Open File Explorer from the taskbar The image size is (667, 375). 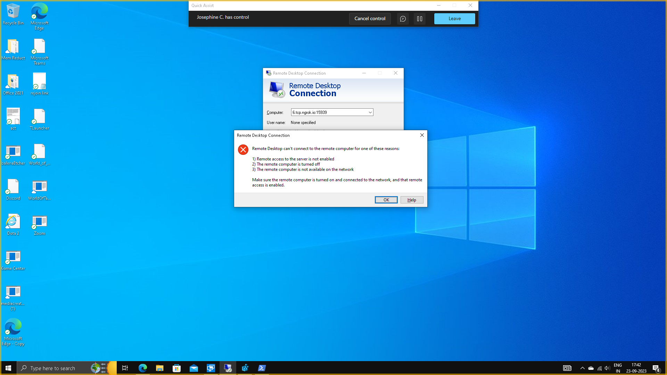pos(159,368)
